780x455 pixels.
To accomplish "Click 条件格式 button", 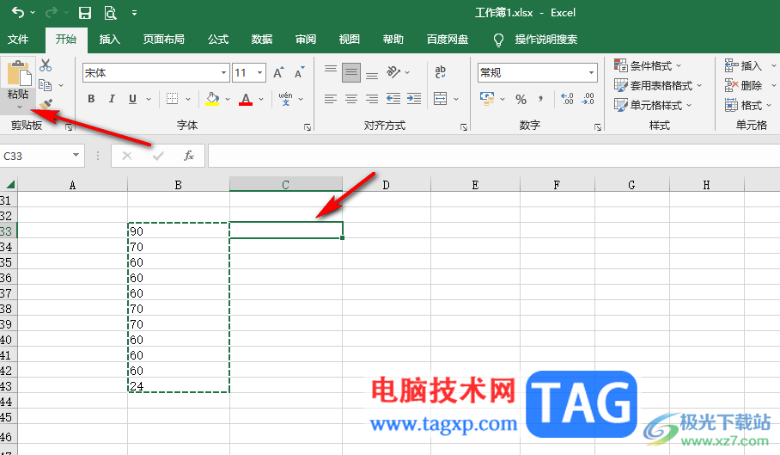I will click(x=647, y=65).
